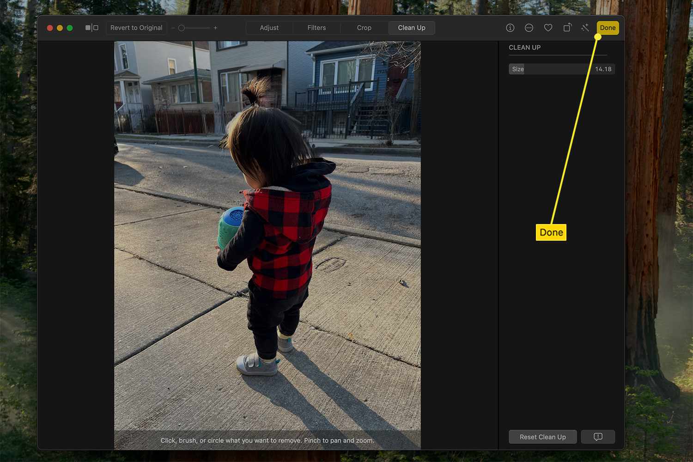Image resolution: width=693 pixels, height=462 pixels.
Task: Apply auto enhance with the magic wand
Action: point(585,28)
